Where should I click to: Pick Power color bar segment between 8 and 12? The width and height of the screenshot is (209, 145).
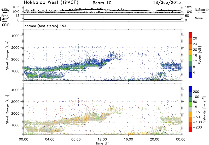(x=190, y=64)
